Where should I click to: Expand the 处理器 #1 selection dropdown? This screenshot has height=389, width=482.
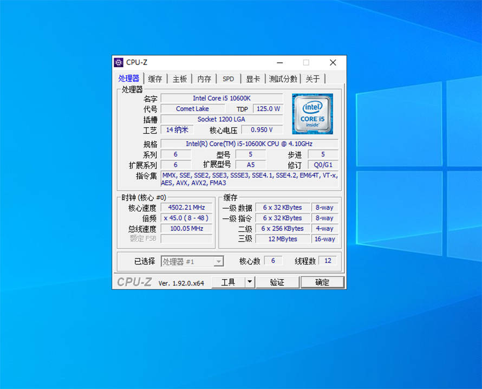point(218,262)
